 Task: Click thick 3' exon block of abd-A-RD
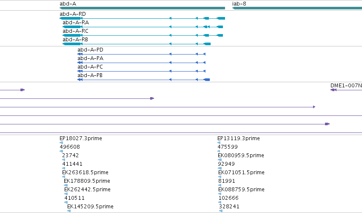coord(70,18)
